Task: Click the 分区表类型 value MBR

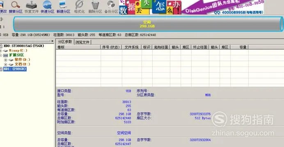Action: (x=208, y=95)
